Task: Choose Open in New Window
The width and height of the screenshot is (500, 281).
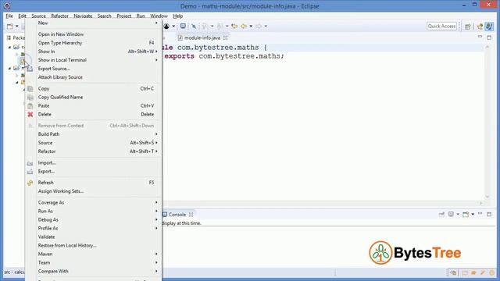Action: [94, 34]
